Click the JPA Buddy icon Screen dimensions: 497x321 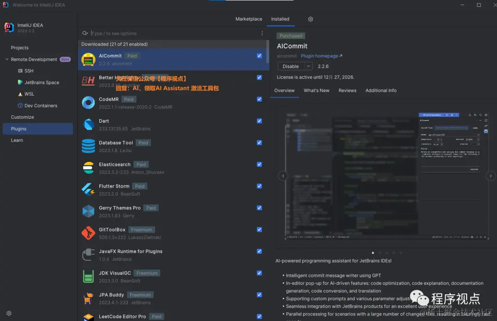pos(88,298)
